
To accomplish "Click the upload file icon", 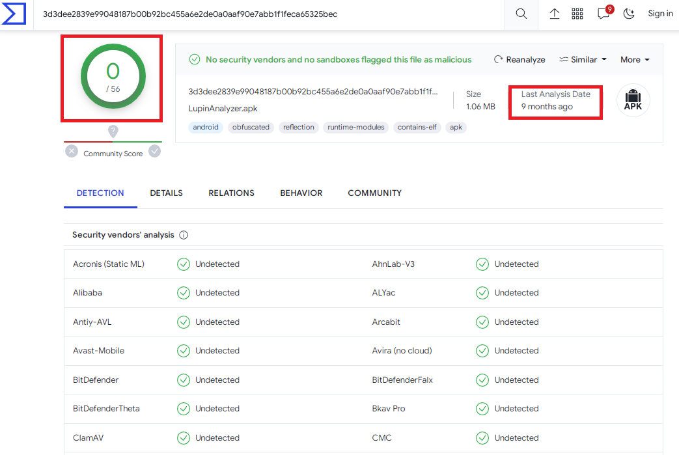I will point(554,14).
